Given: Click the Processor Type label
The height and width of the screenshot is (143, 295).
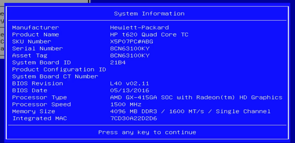Looking at the screenshot, I should 39,97.
